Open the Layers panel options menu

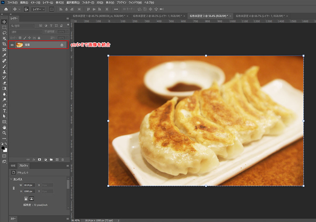pos(68,19)
